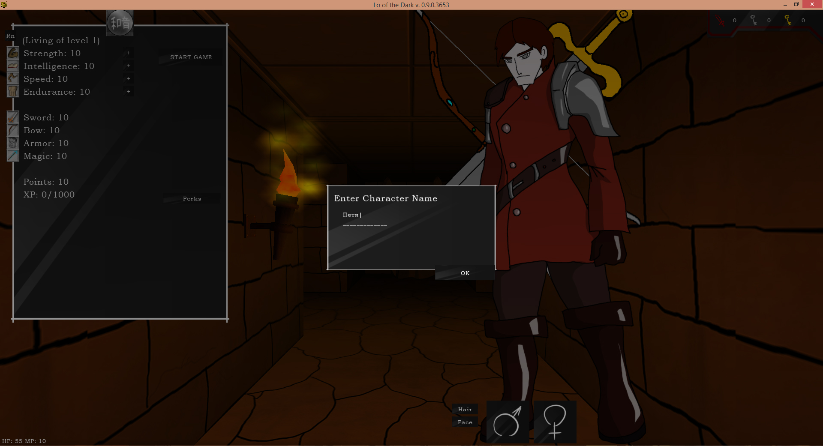
Task: Click the 'XP: 0/1000' text
Action: [x=49, y=195]
